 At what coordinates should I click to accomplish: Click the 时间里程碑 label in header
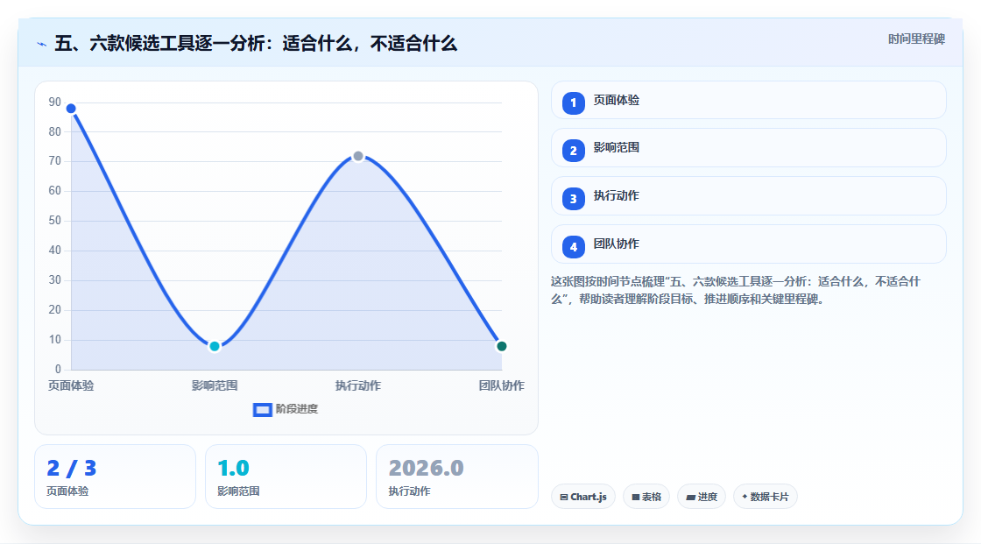tap(916, 39)
